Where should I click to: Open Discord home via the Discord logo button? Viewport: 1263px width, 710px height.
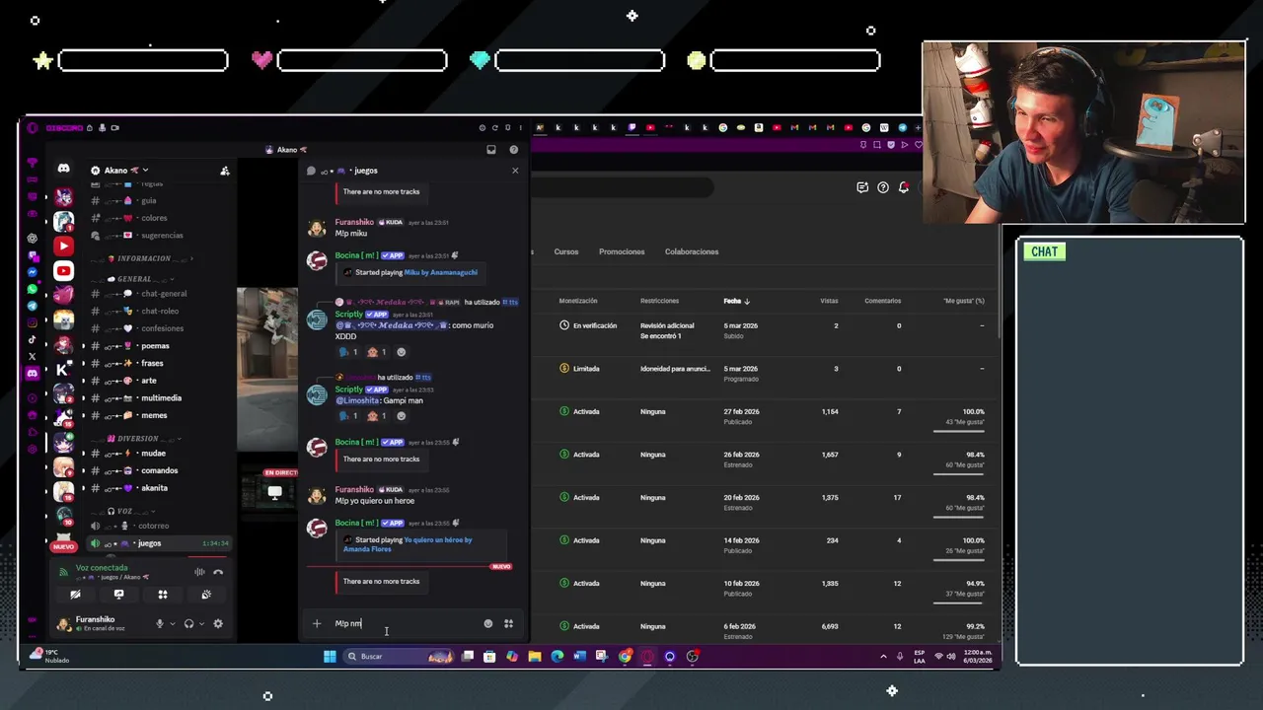point(63,170)
